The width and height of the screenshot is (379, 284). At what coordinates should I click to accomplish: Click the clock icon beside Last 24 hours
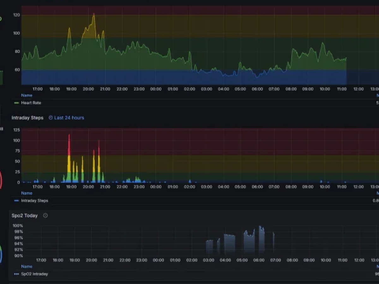tap(51, 118)
